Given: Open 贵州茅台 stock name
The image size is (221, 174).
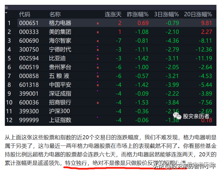Looking at the screenshot, I should coord(60,67).
